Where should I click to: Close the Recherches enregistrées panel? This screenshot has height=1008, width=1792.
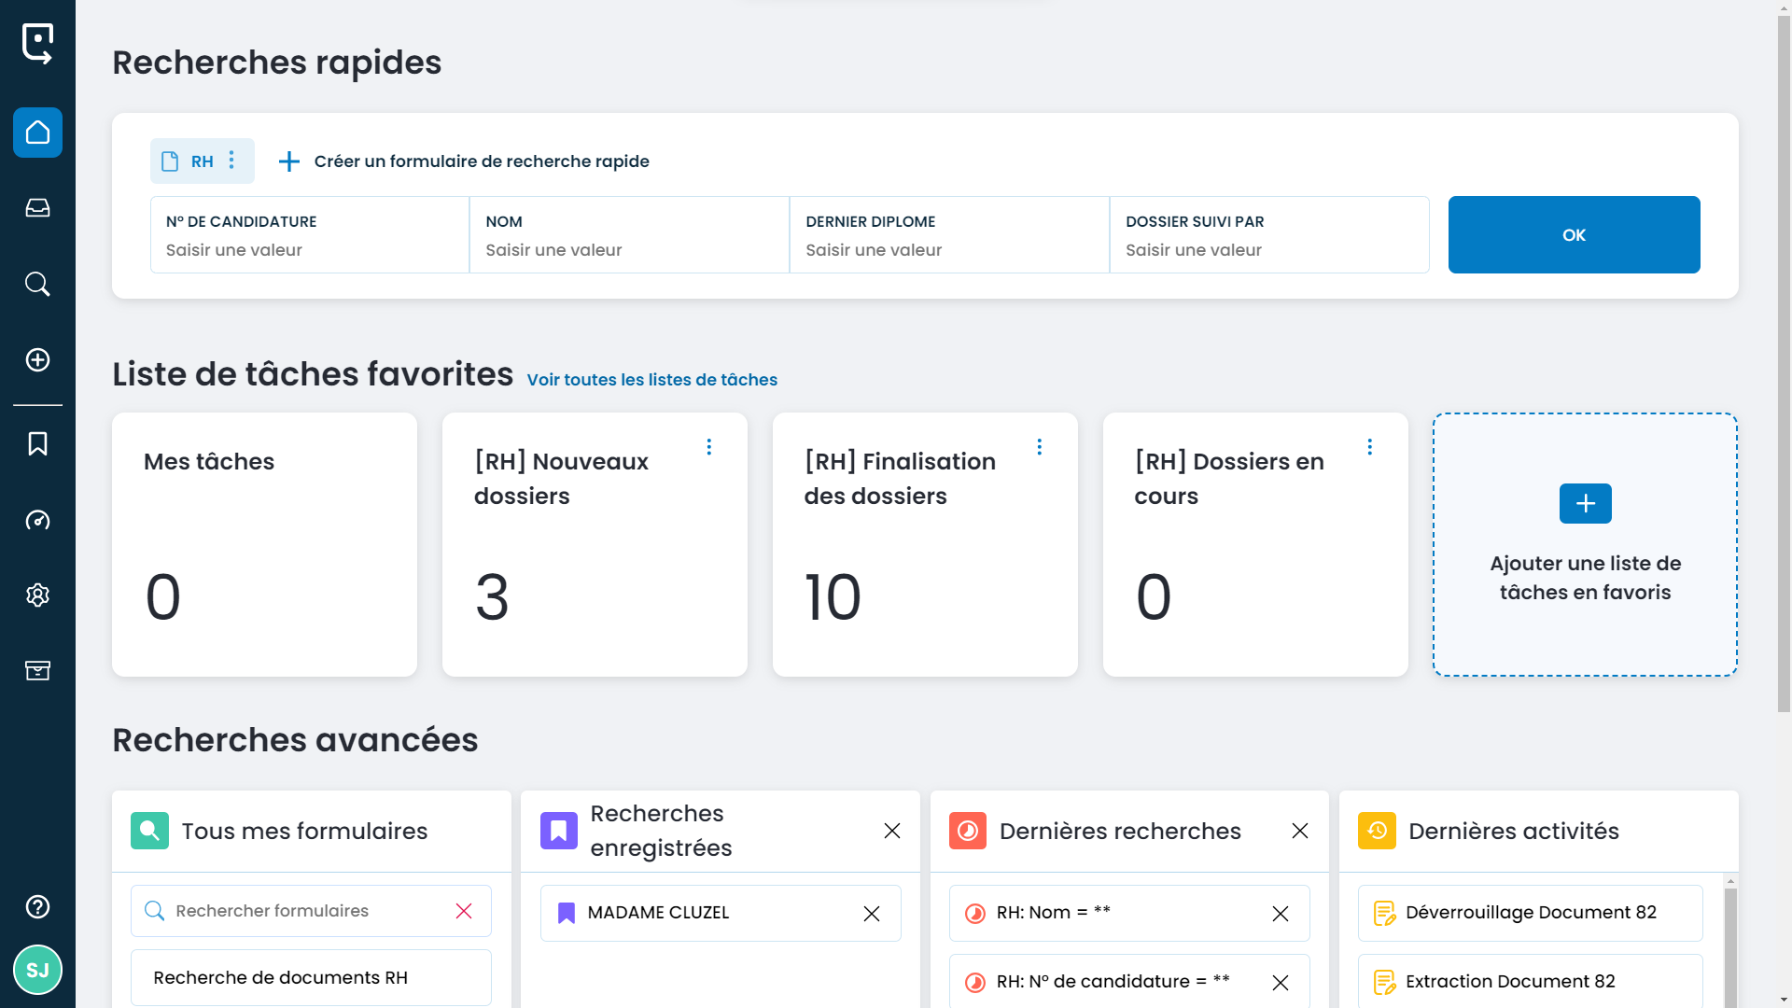click(x=891, y=831)
